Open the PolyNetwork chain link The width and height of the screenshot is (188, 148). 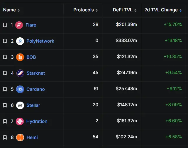click(x=40, y=41)
